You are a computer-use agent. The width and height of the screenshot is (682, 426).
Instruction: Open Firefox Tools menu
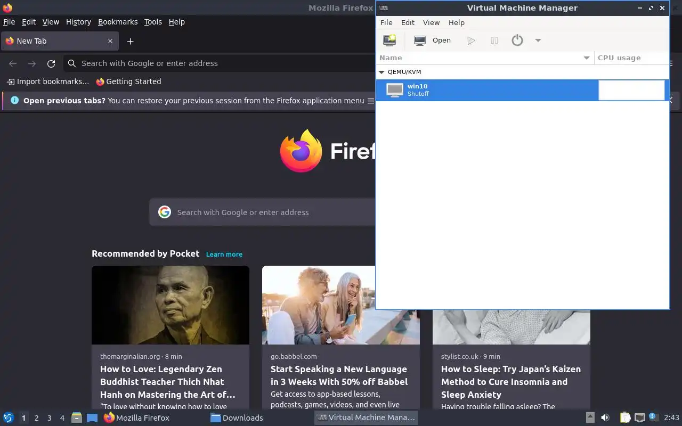(x=153, y=22)
